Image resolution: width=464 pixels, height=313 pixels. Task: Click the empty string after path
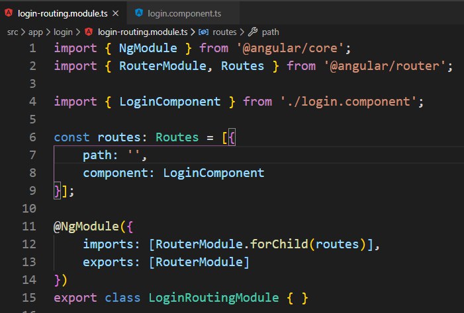tap(134, 153)
